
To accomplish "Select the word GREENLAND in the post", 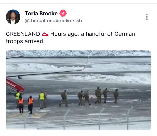I will (x=23, y=34).
